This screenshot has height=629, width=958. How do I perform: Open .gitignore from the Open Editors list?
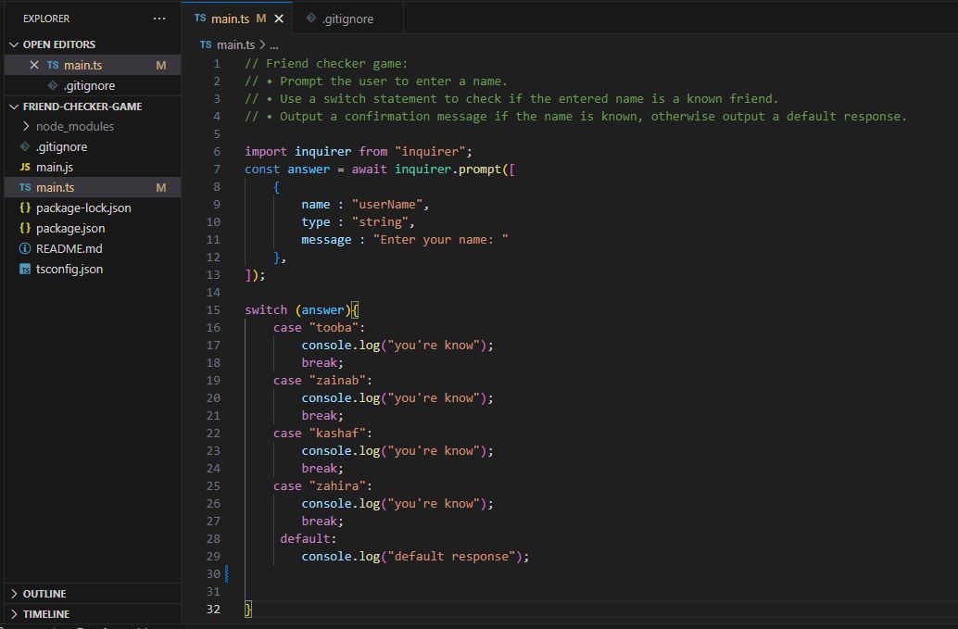point(89,85)
